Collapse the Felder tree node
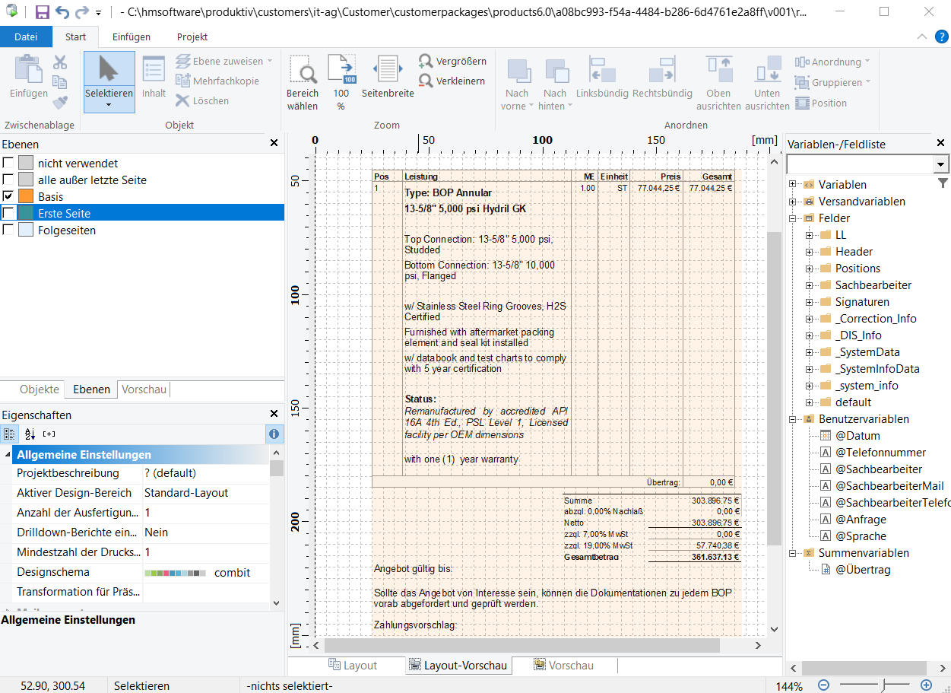This screenshot has width=951, height=693. point(792,218)
